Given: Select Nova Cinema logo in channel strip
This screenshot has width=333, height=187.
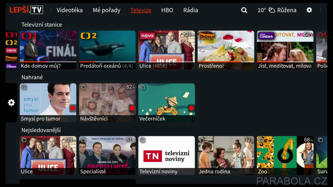Looking at the screenshot, I should pyautogui.click(x=12, y=66).
